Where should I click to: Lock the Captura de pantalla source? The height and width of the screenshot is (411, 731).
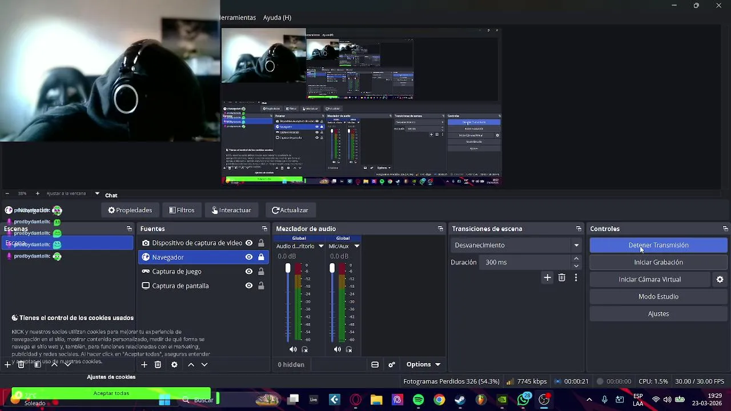click(261, 285)
